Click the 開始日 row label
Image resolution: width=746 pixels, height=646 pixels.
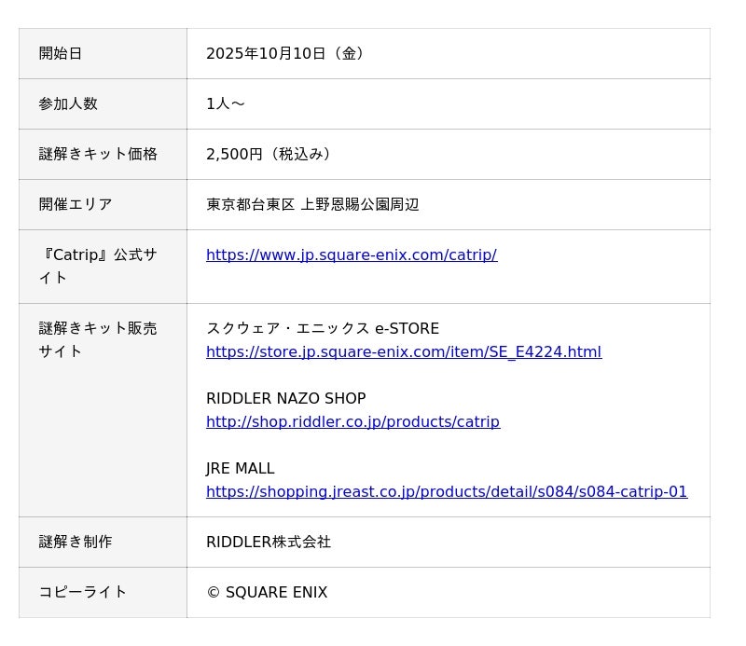click(x=61, y=53)
